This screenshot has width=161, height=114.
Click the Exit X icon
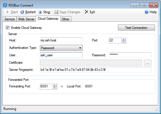[86, 12]
